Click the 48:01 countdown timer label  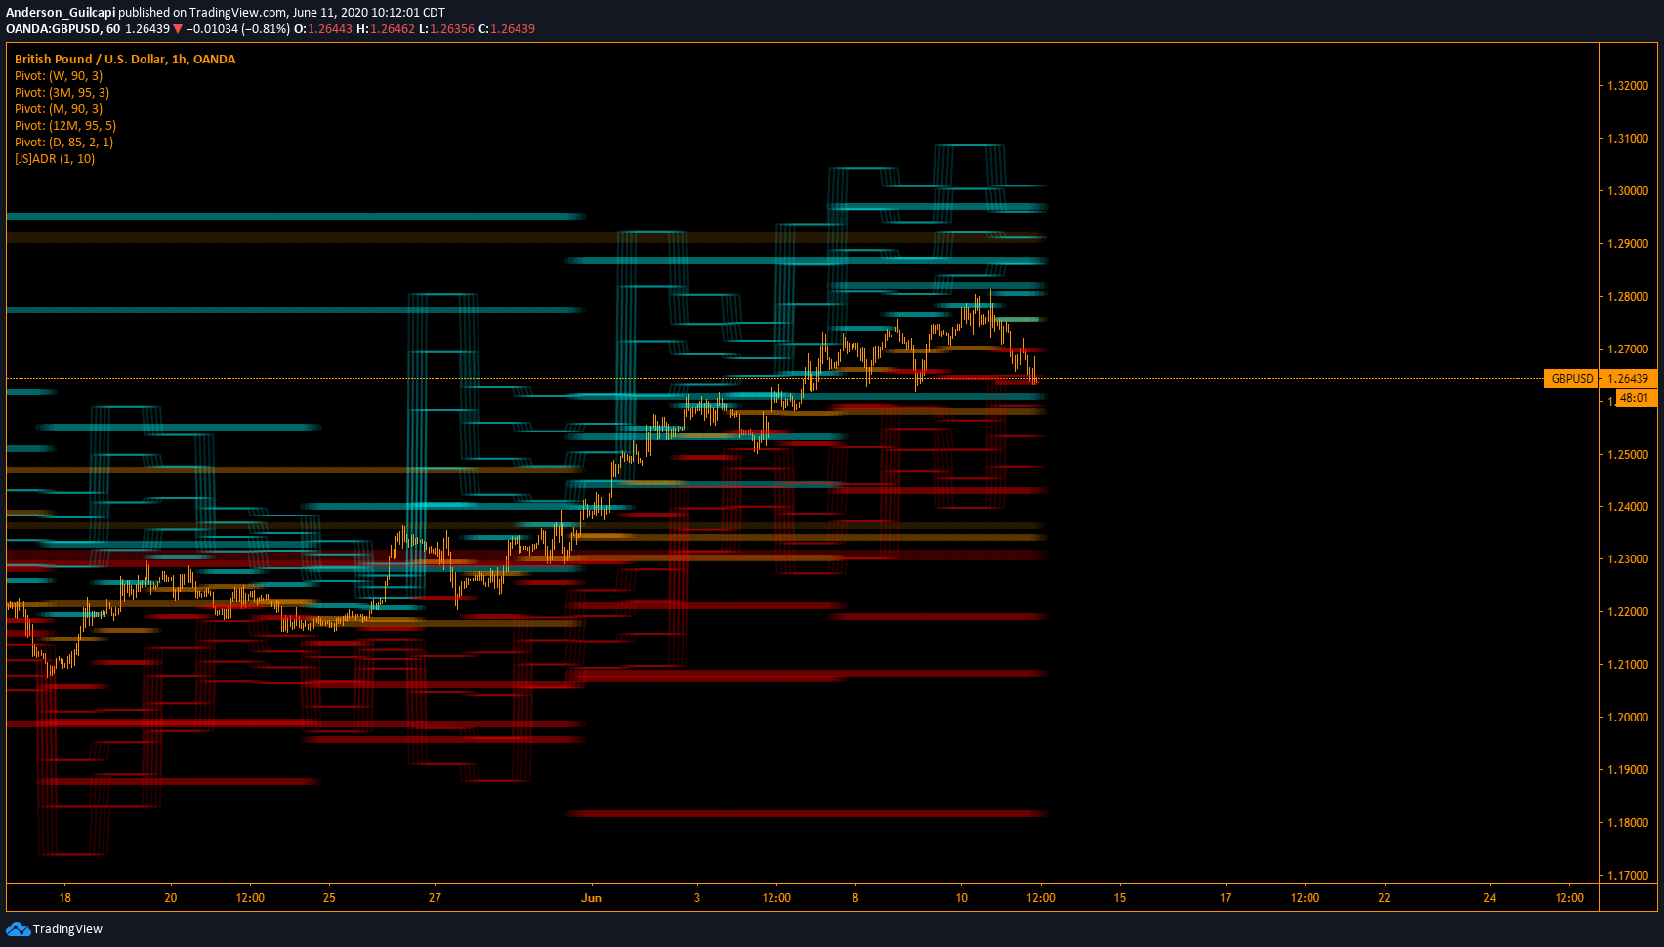1636,398
